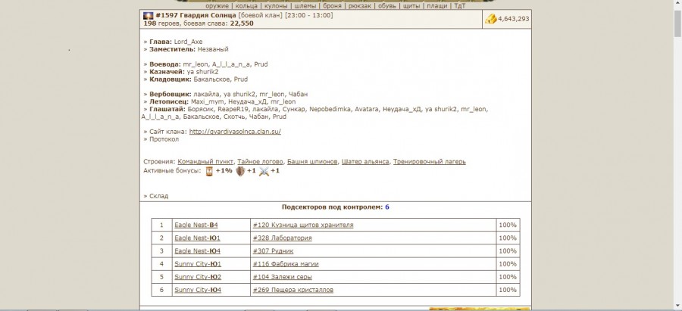Open the Sunny City-Ю4 sector link

tap(198, 290)
